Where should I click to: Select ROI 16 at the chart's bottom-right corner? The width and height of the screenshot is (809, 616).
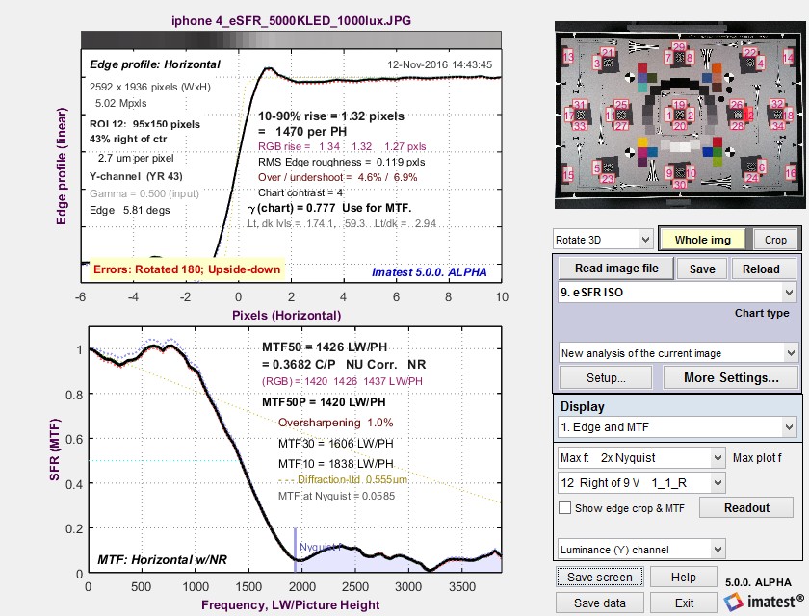790,173
